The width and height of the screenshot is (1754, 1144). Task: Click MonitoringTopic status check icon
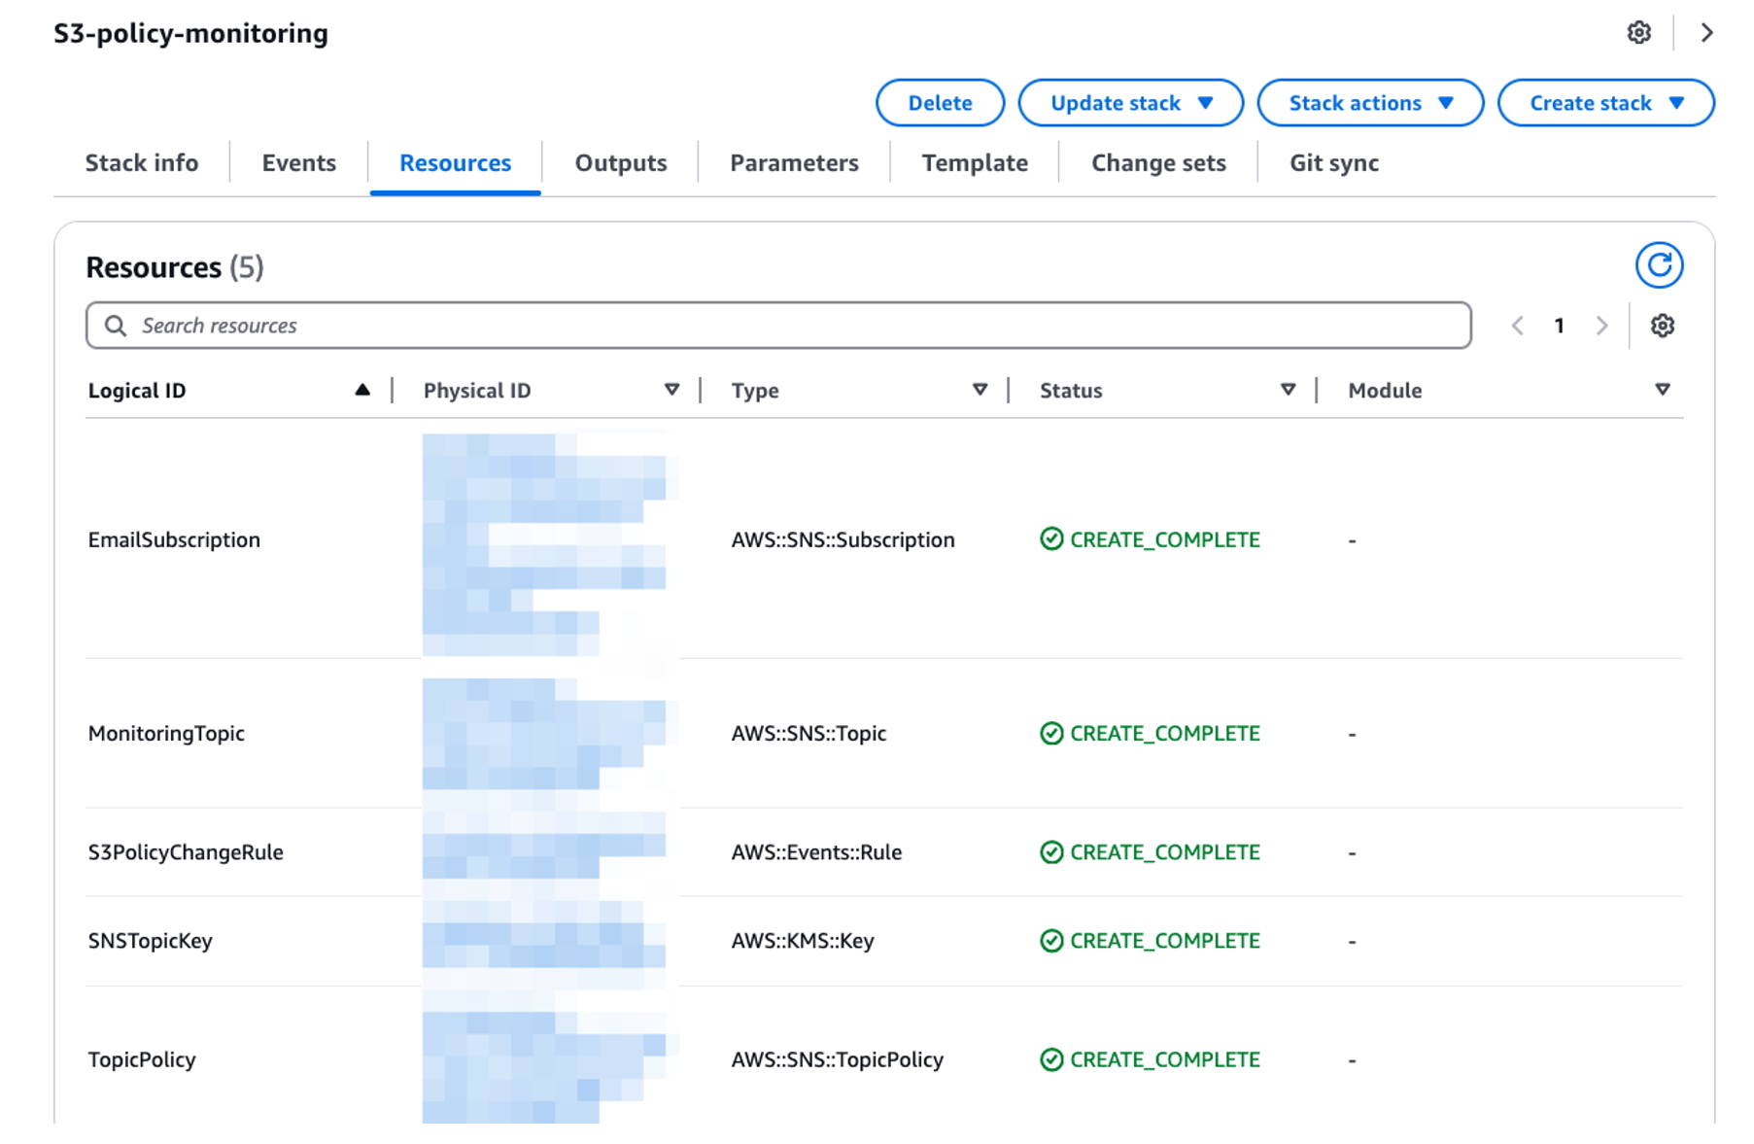(1051, 733)
